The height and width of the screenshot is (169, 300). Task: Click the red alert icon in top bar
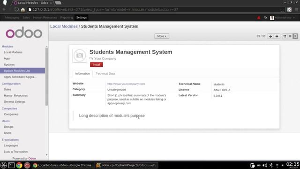click(259, 18)
